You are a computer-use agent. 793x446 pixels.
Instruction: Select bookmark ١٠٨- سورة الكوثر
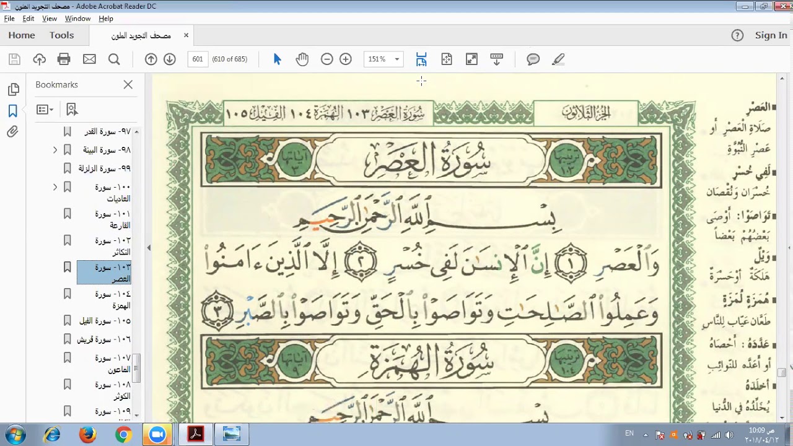[x=113, y=390]
